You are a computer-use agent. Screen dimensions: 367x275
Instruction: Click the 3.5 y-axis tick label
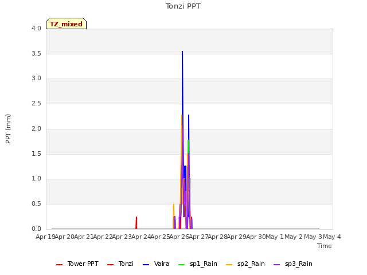click(36, 53)
